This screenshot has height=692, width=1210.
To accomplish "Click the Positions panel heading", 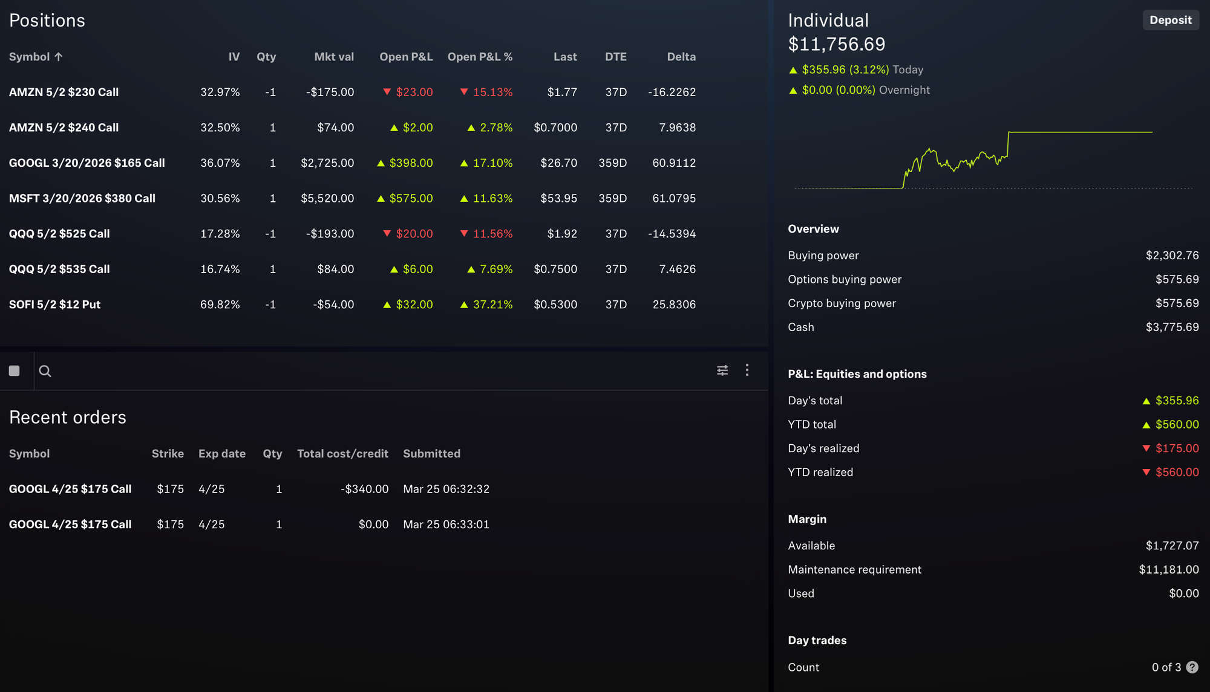I will coord(47,21).
